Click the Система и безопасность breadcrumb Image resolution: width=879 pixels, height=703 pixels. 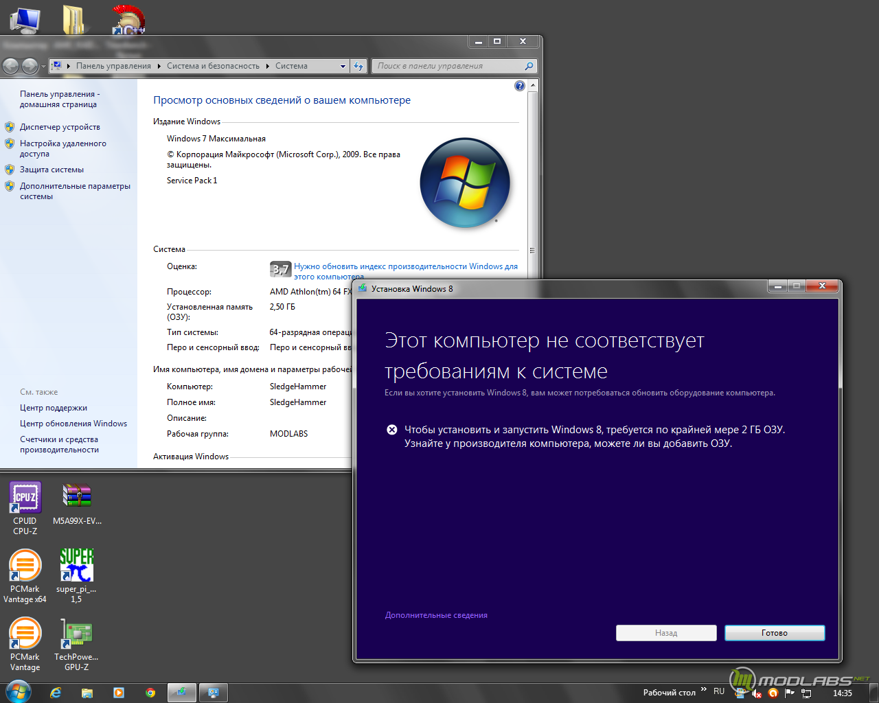[x=213, y=66]
